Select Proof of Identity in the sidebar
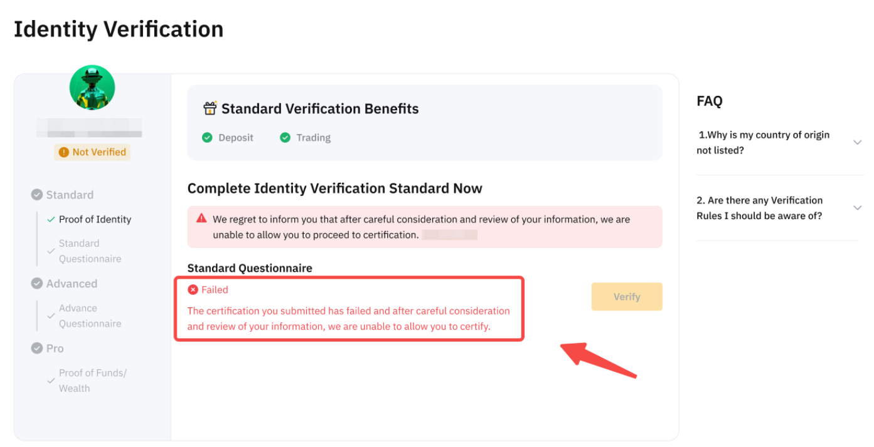This screenshot has height=447, width=874. (95, 219)
